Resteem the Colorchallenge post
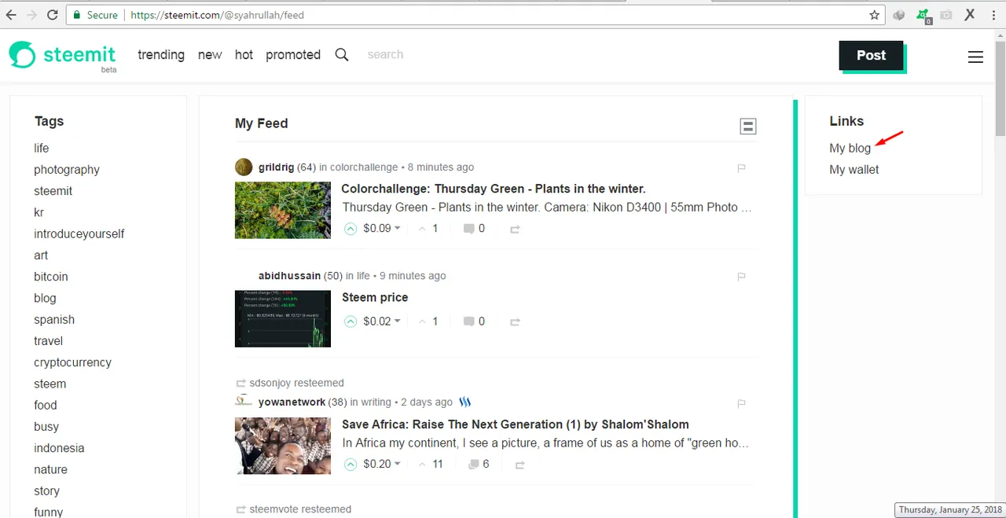The image size is (1006, 518). click(516, 230)
